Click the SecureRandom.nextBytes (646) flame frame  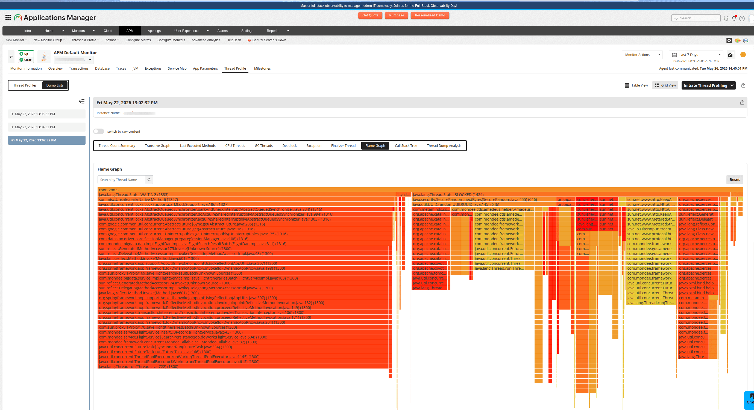(483, 200)
